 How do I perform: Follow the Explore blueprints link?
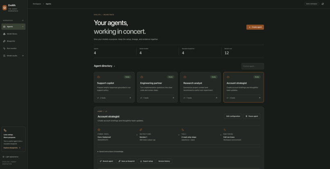(x=12, y=148)
